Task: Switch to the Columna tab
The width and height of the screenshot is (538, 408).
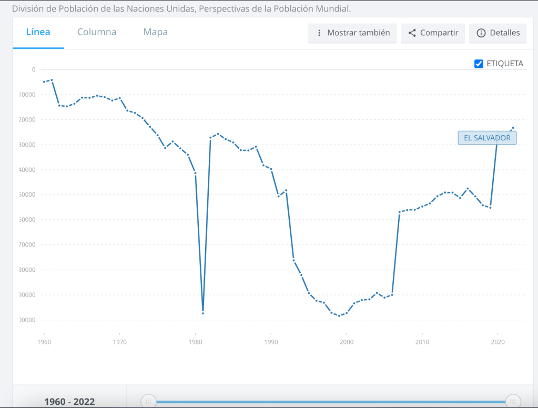Action: (x=97, y=32)
